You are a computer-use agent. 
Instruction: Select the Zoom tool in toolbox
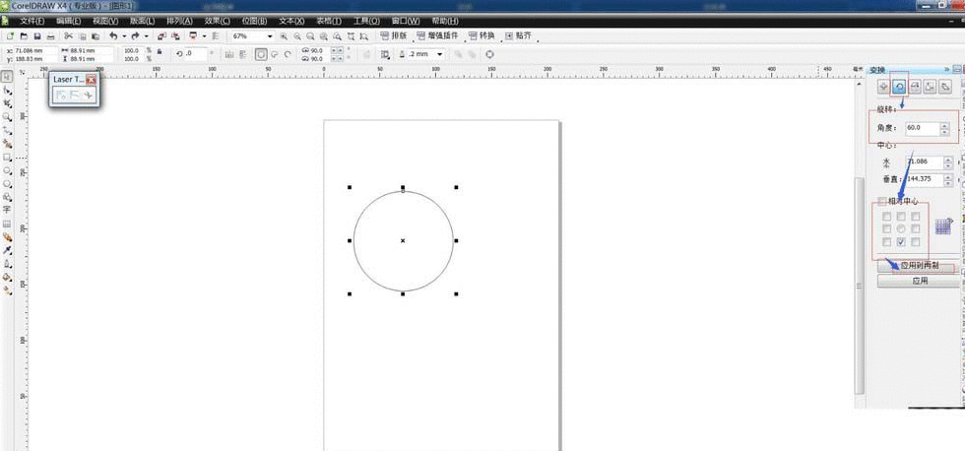7,116
